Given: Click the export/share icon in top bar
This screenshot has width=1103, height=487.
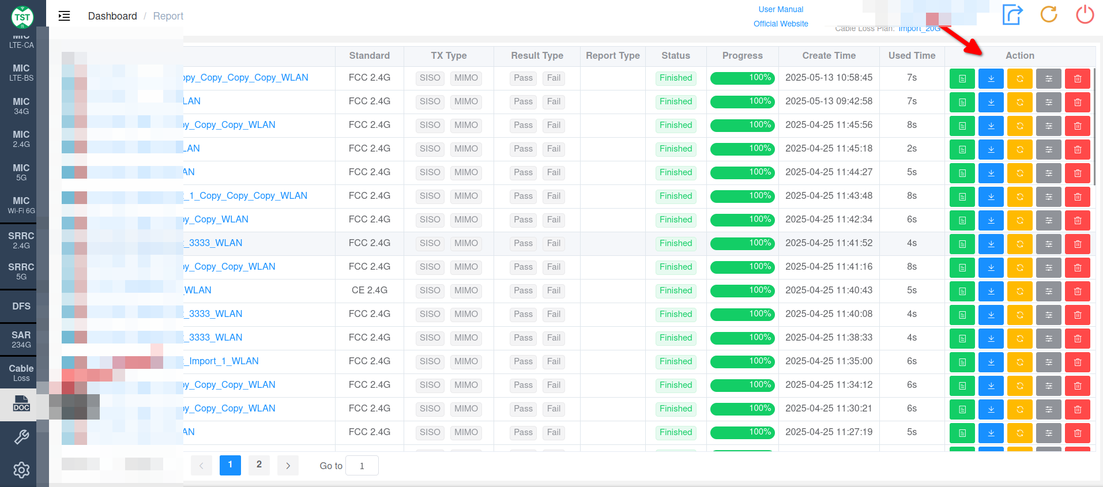Looking at the screenshot, I should pyautogui.click(x=1012, y=14).
